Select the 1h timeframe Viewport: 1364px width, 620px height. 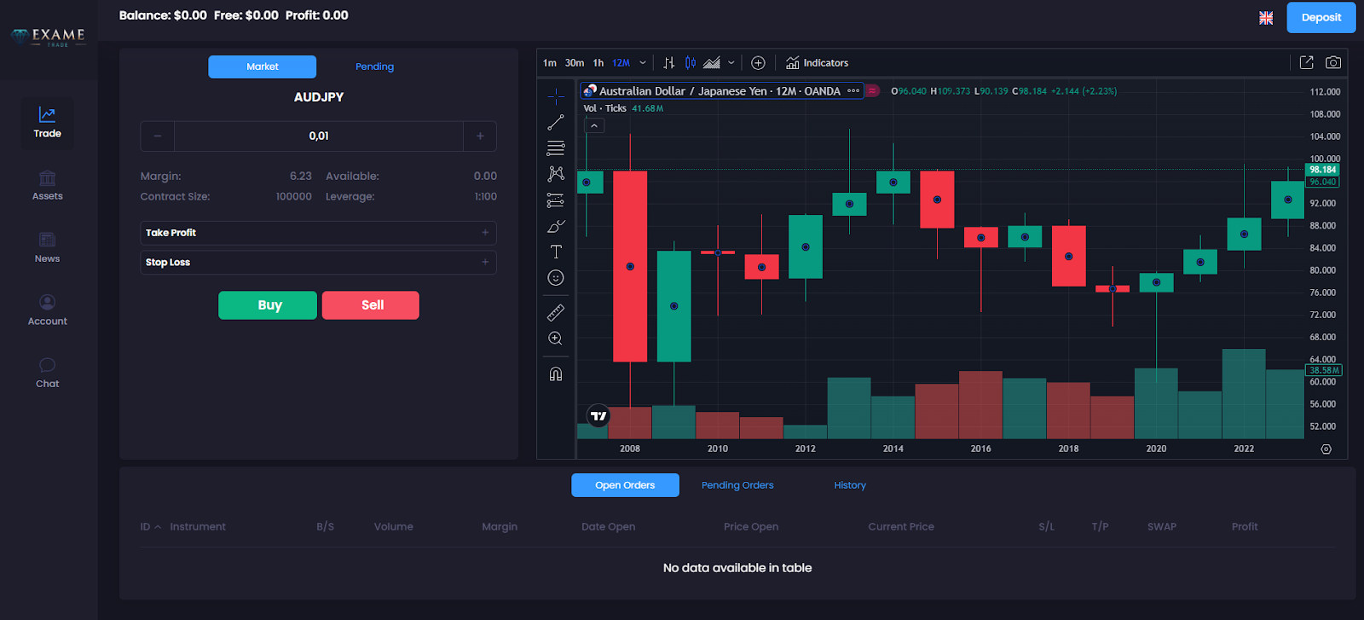click(x=598, y=63)
